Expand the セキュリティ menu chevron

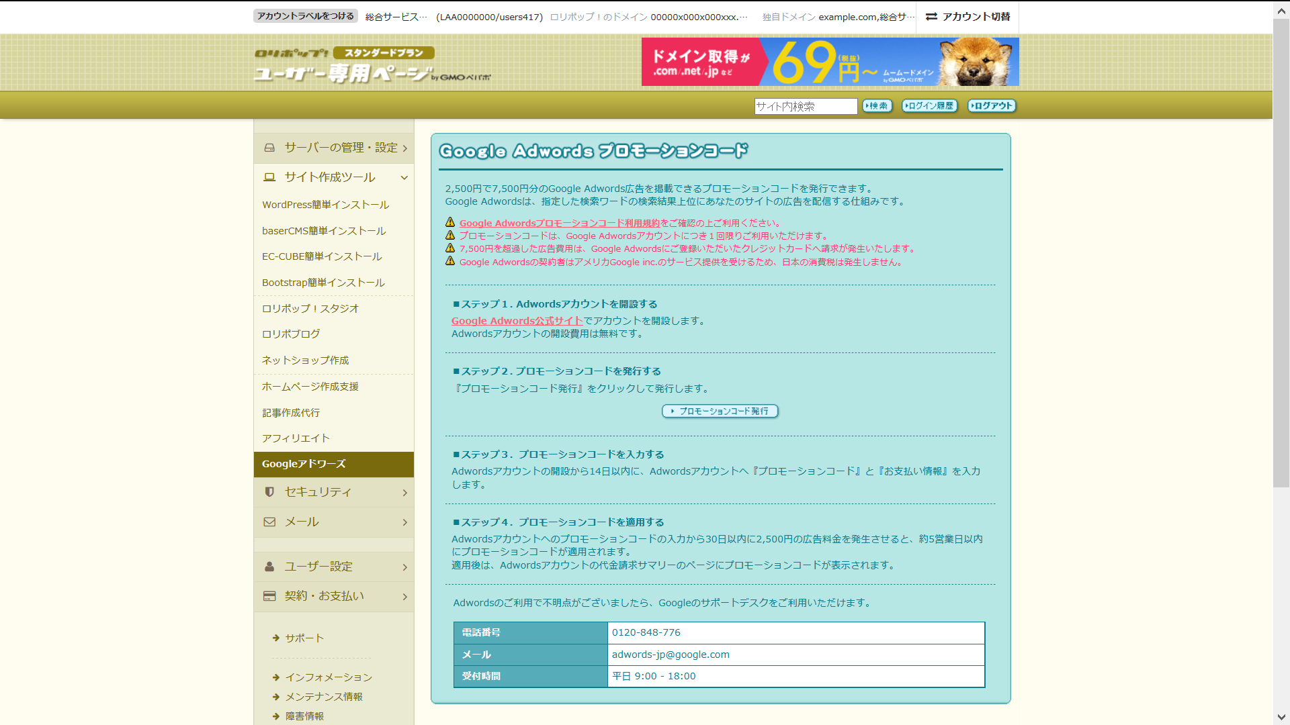(404, 493)
